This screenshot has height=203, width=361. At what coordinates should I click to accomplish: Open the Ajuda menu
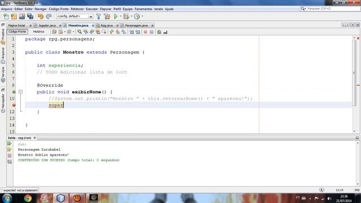point(169,9)
